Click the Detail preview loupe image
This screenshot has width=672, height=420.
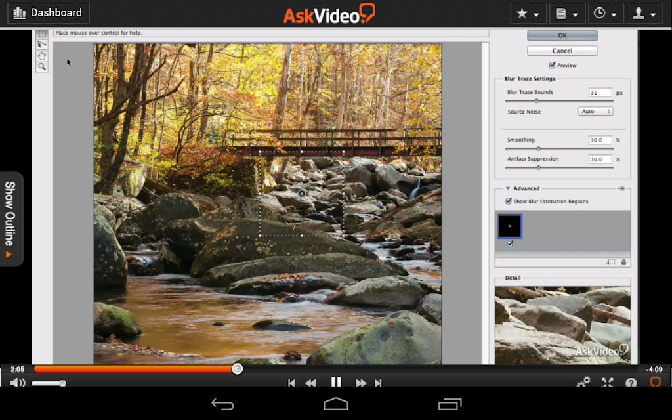[x=562, y=325]
